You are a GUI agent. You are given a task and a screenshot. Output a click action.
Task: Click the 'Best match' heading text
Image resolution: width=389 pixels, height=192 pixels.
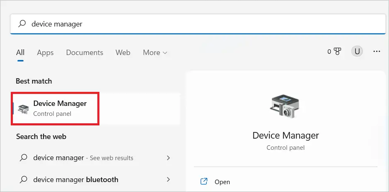[34, 81]
